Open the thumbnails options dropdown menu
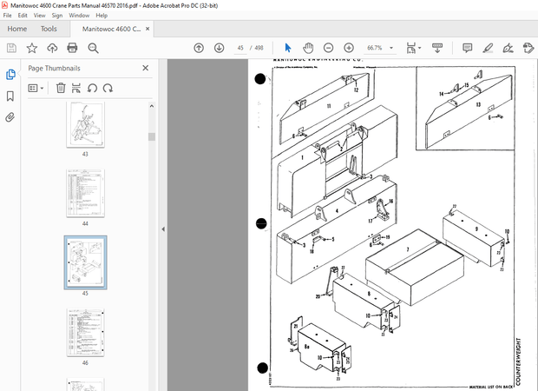 click(x=36, y=87)
